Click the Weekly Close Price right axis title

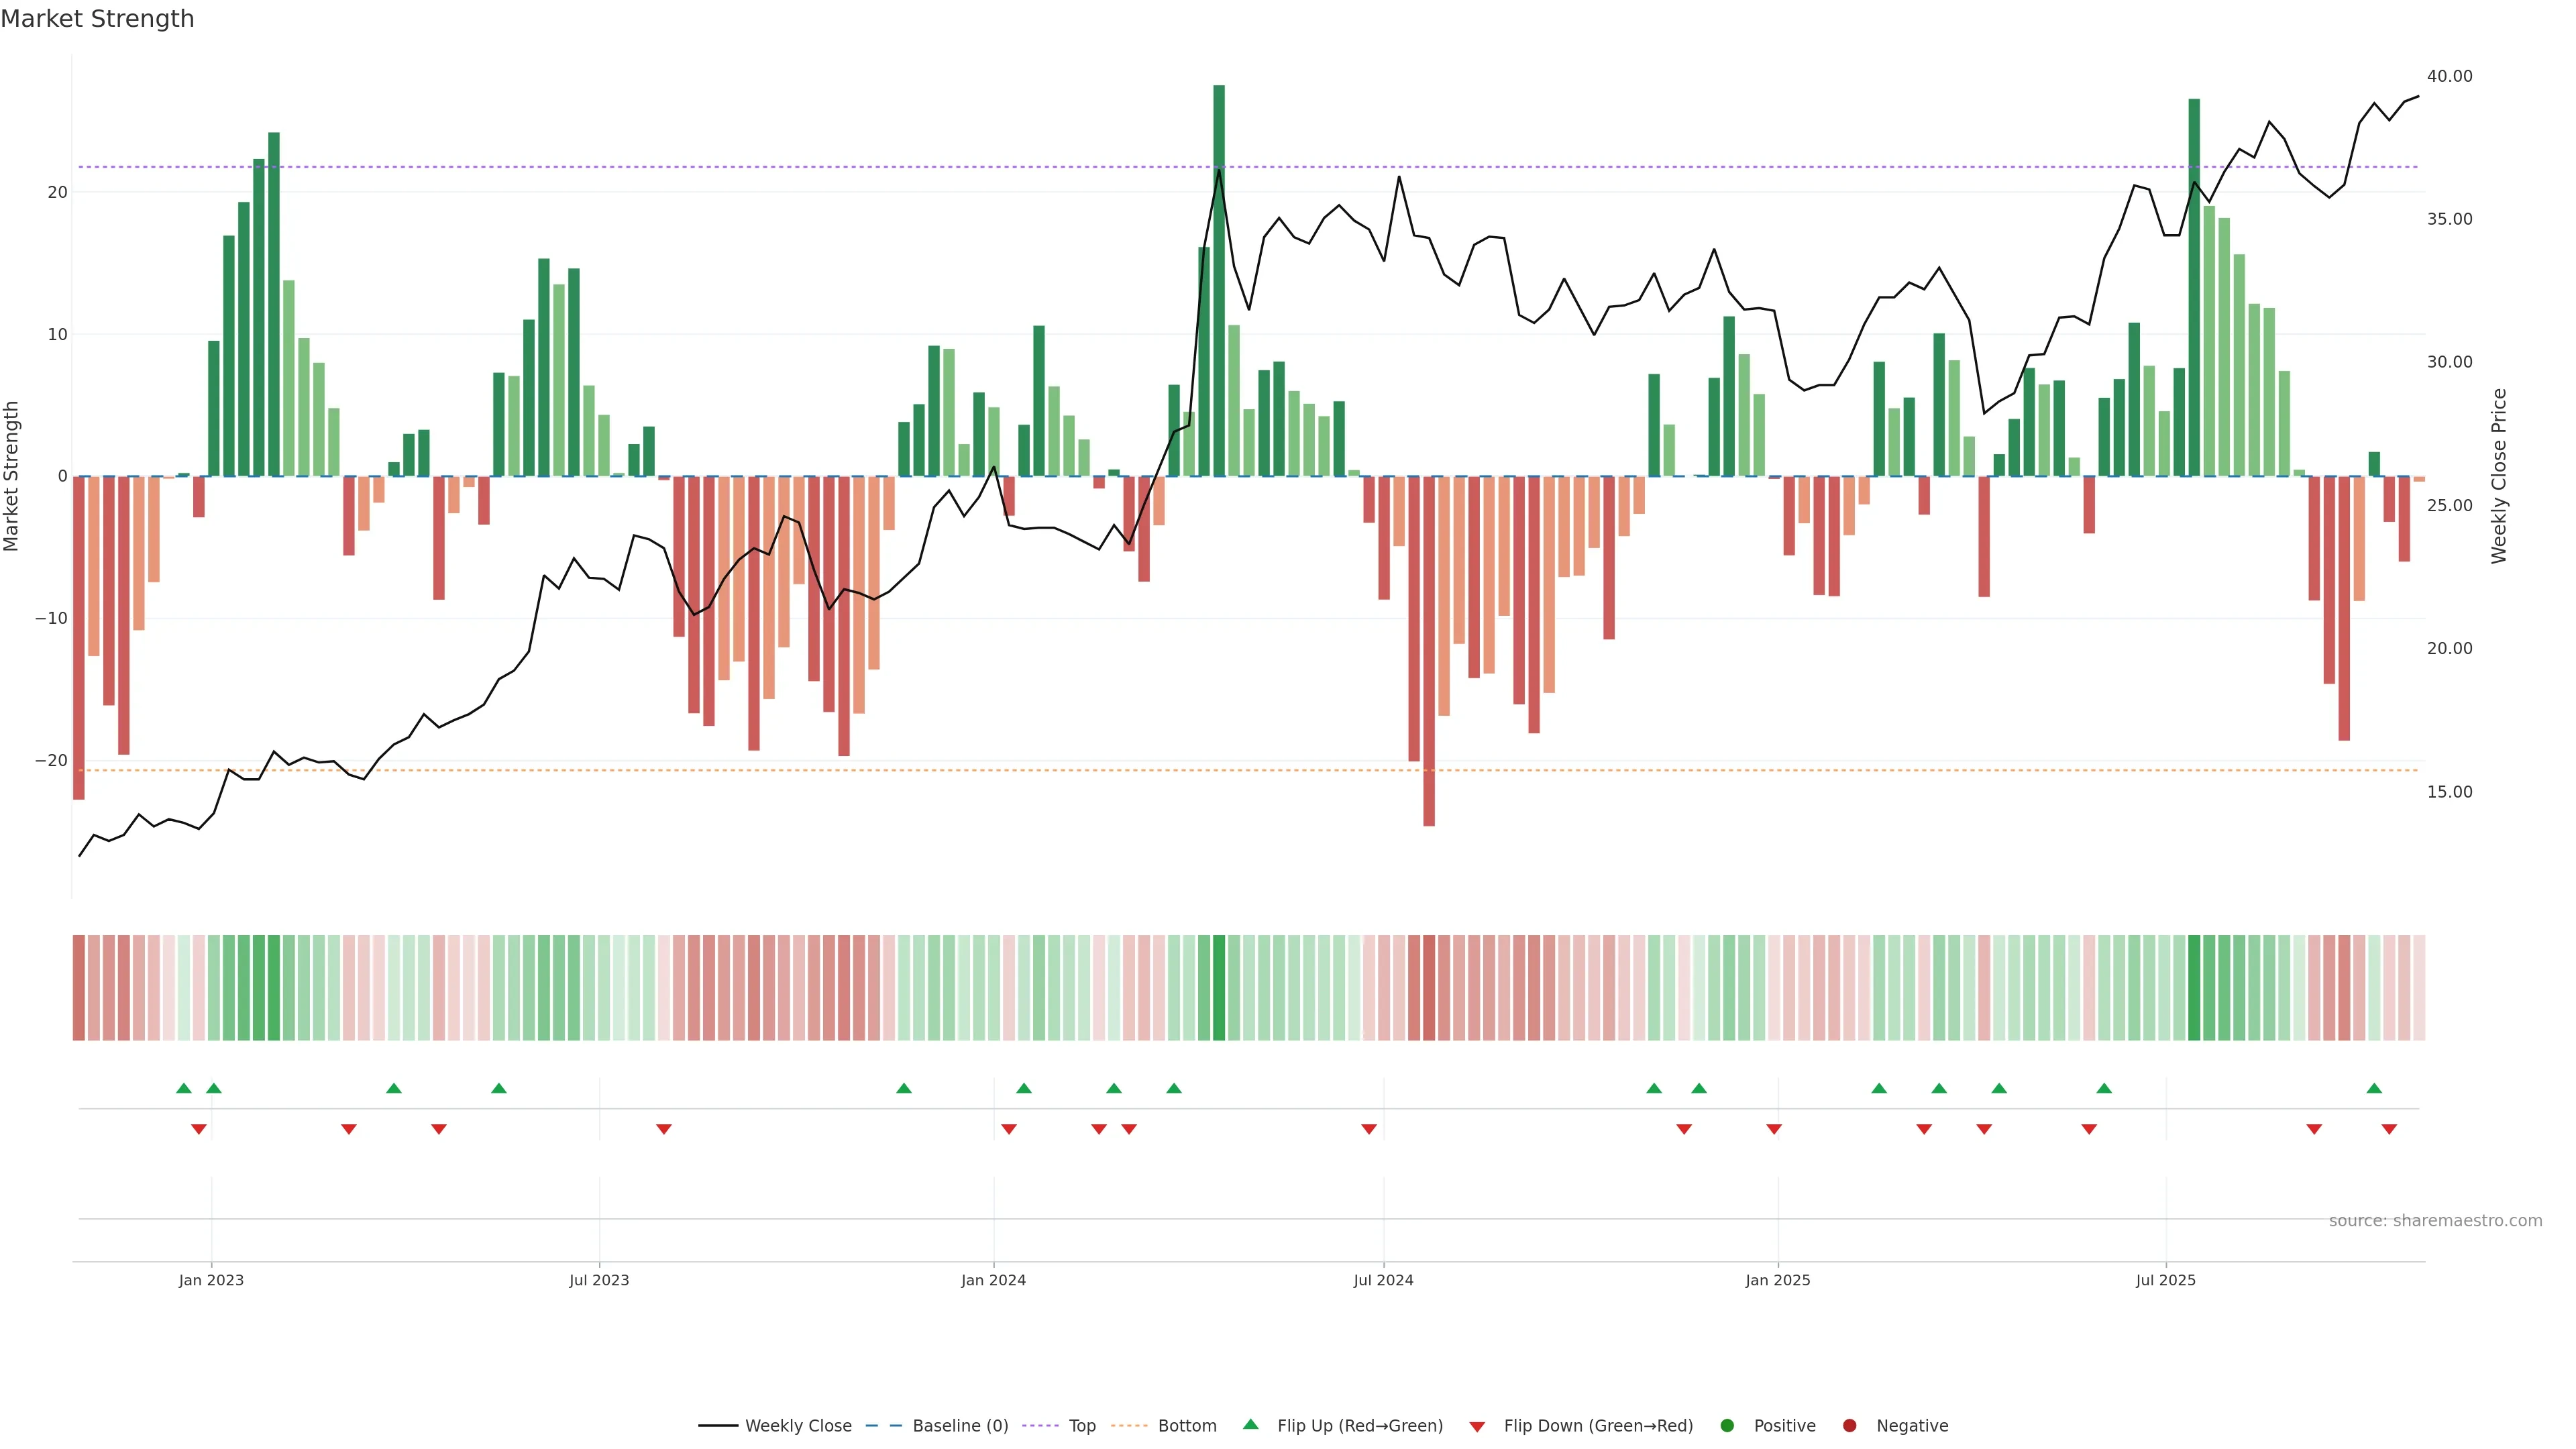2499,476
